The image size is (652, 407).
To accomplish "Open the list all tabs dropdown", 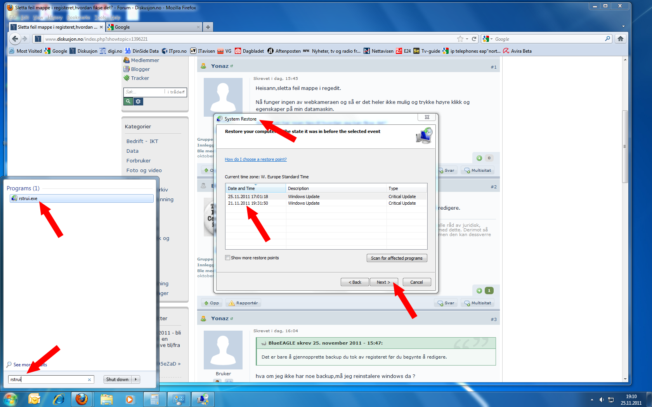I will [x=624, y=27].
